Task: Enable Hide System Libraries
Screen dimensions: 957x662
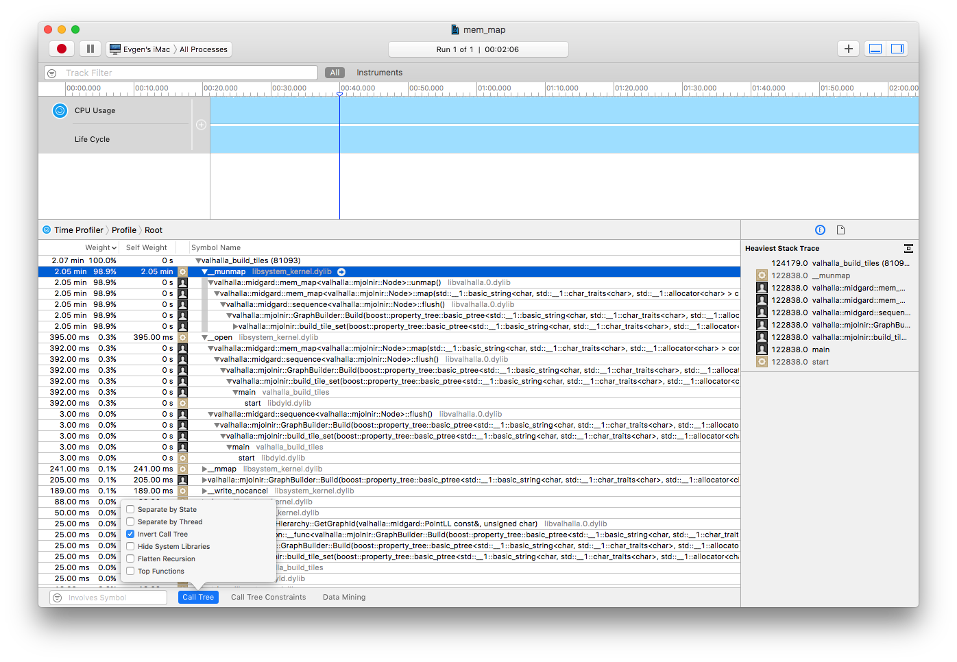Action: 130,546
